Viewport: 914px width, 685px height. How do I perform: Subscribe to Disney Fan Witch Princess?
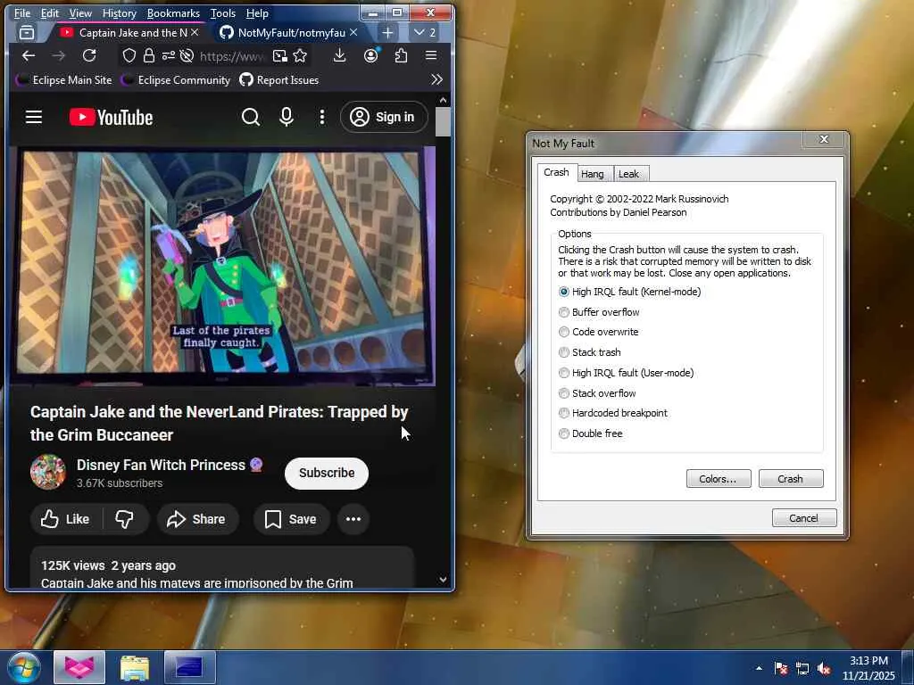(327, 473)
